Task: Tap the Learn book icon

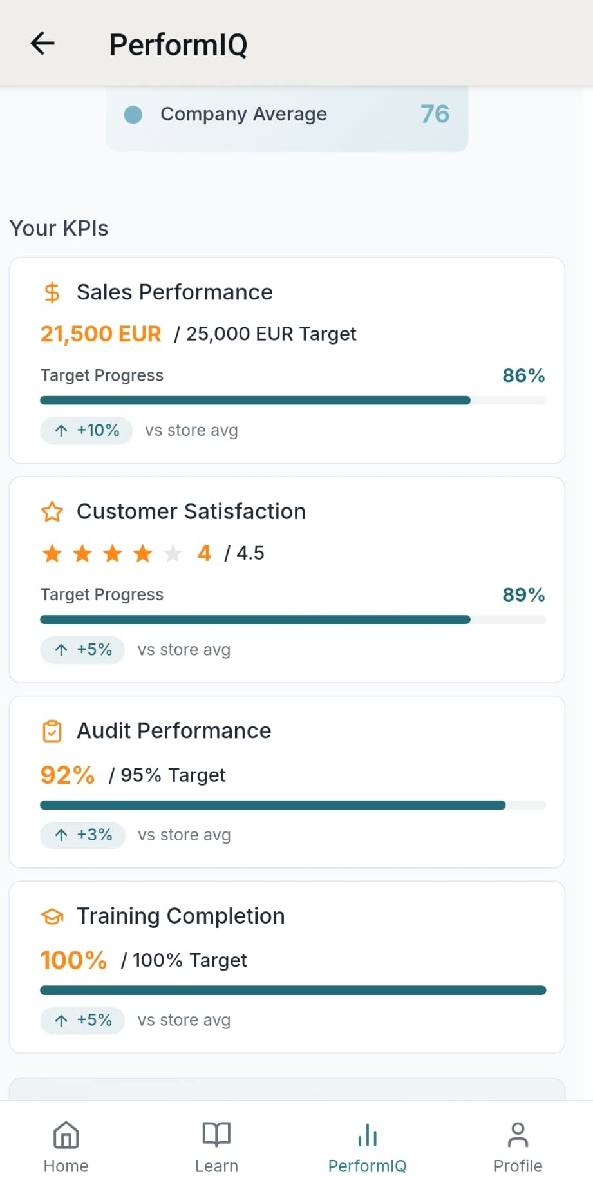Action: click(216, 1135)
